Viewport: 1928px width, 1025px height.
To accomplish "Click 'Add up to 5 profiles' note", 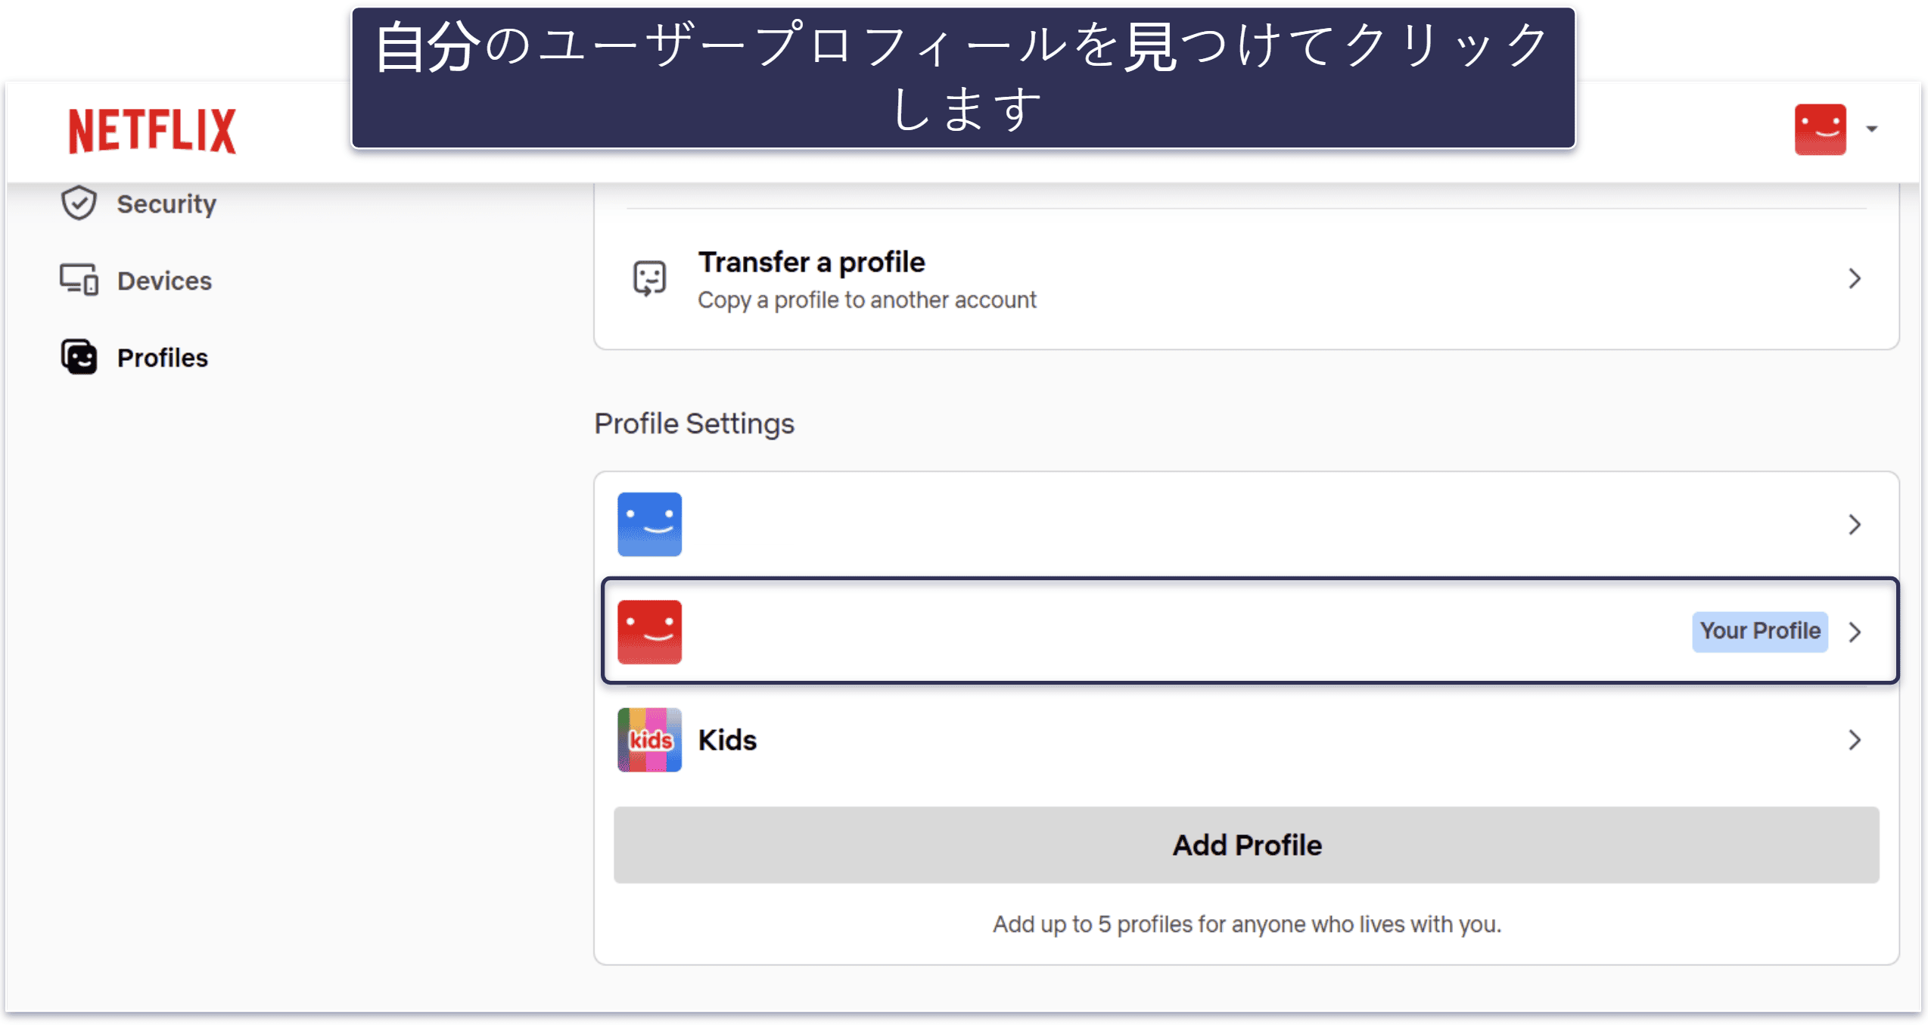I will click(1246, 924).
